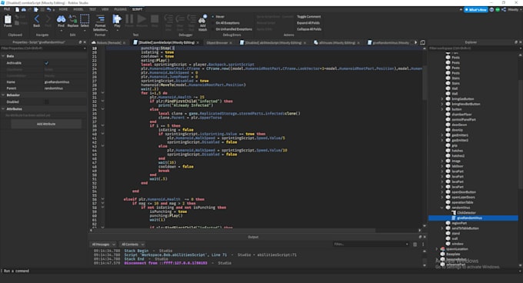This screenshot has height=283, width=523.
Task: Toggle the Archivable checkbox
Action: (x=47, y=63)
